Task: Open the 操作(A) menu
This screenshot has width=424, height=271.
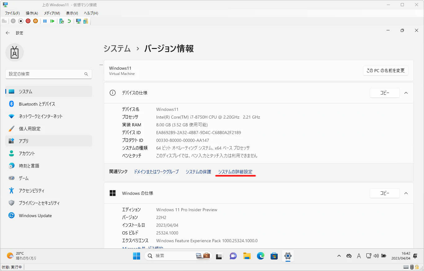Action: 32,13
